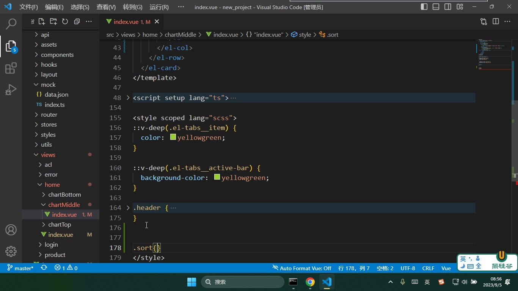
Task: Toggle Auto Format Vue: Off
Action: 302,268
